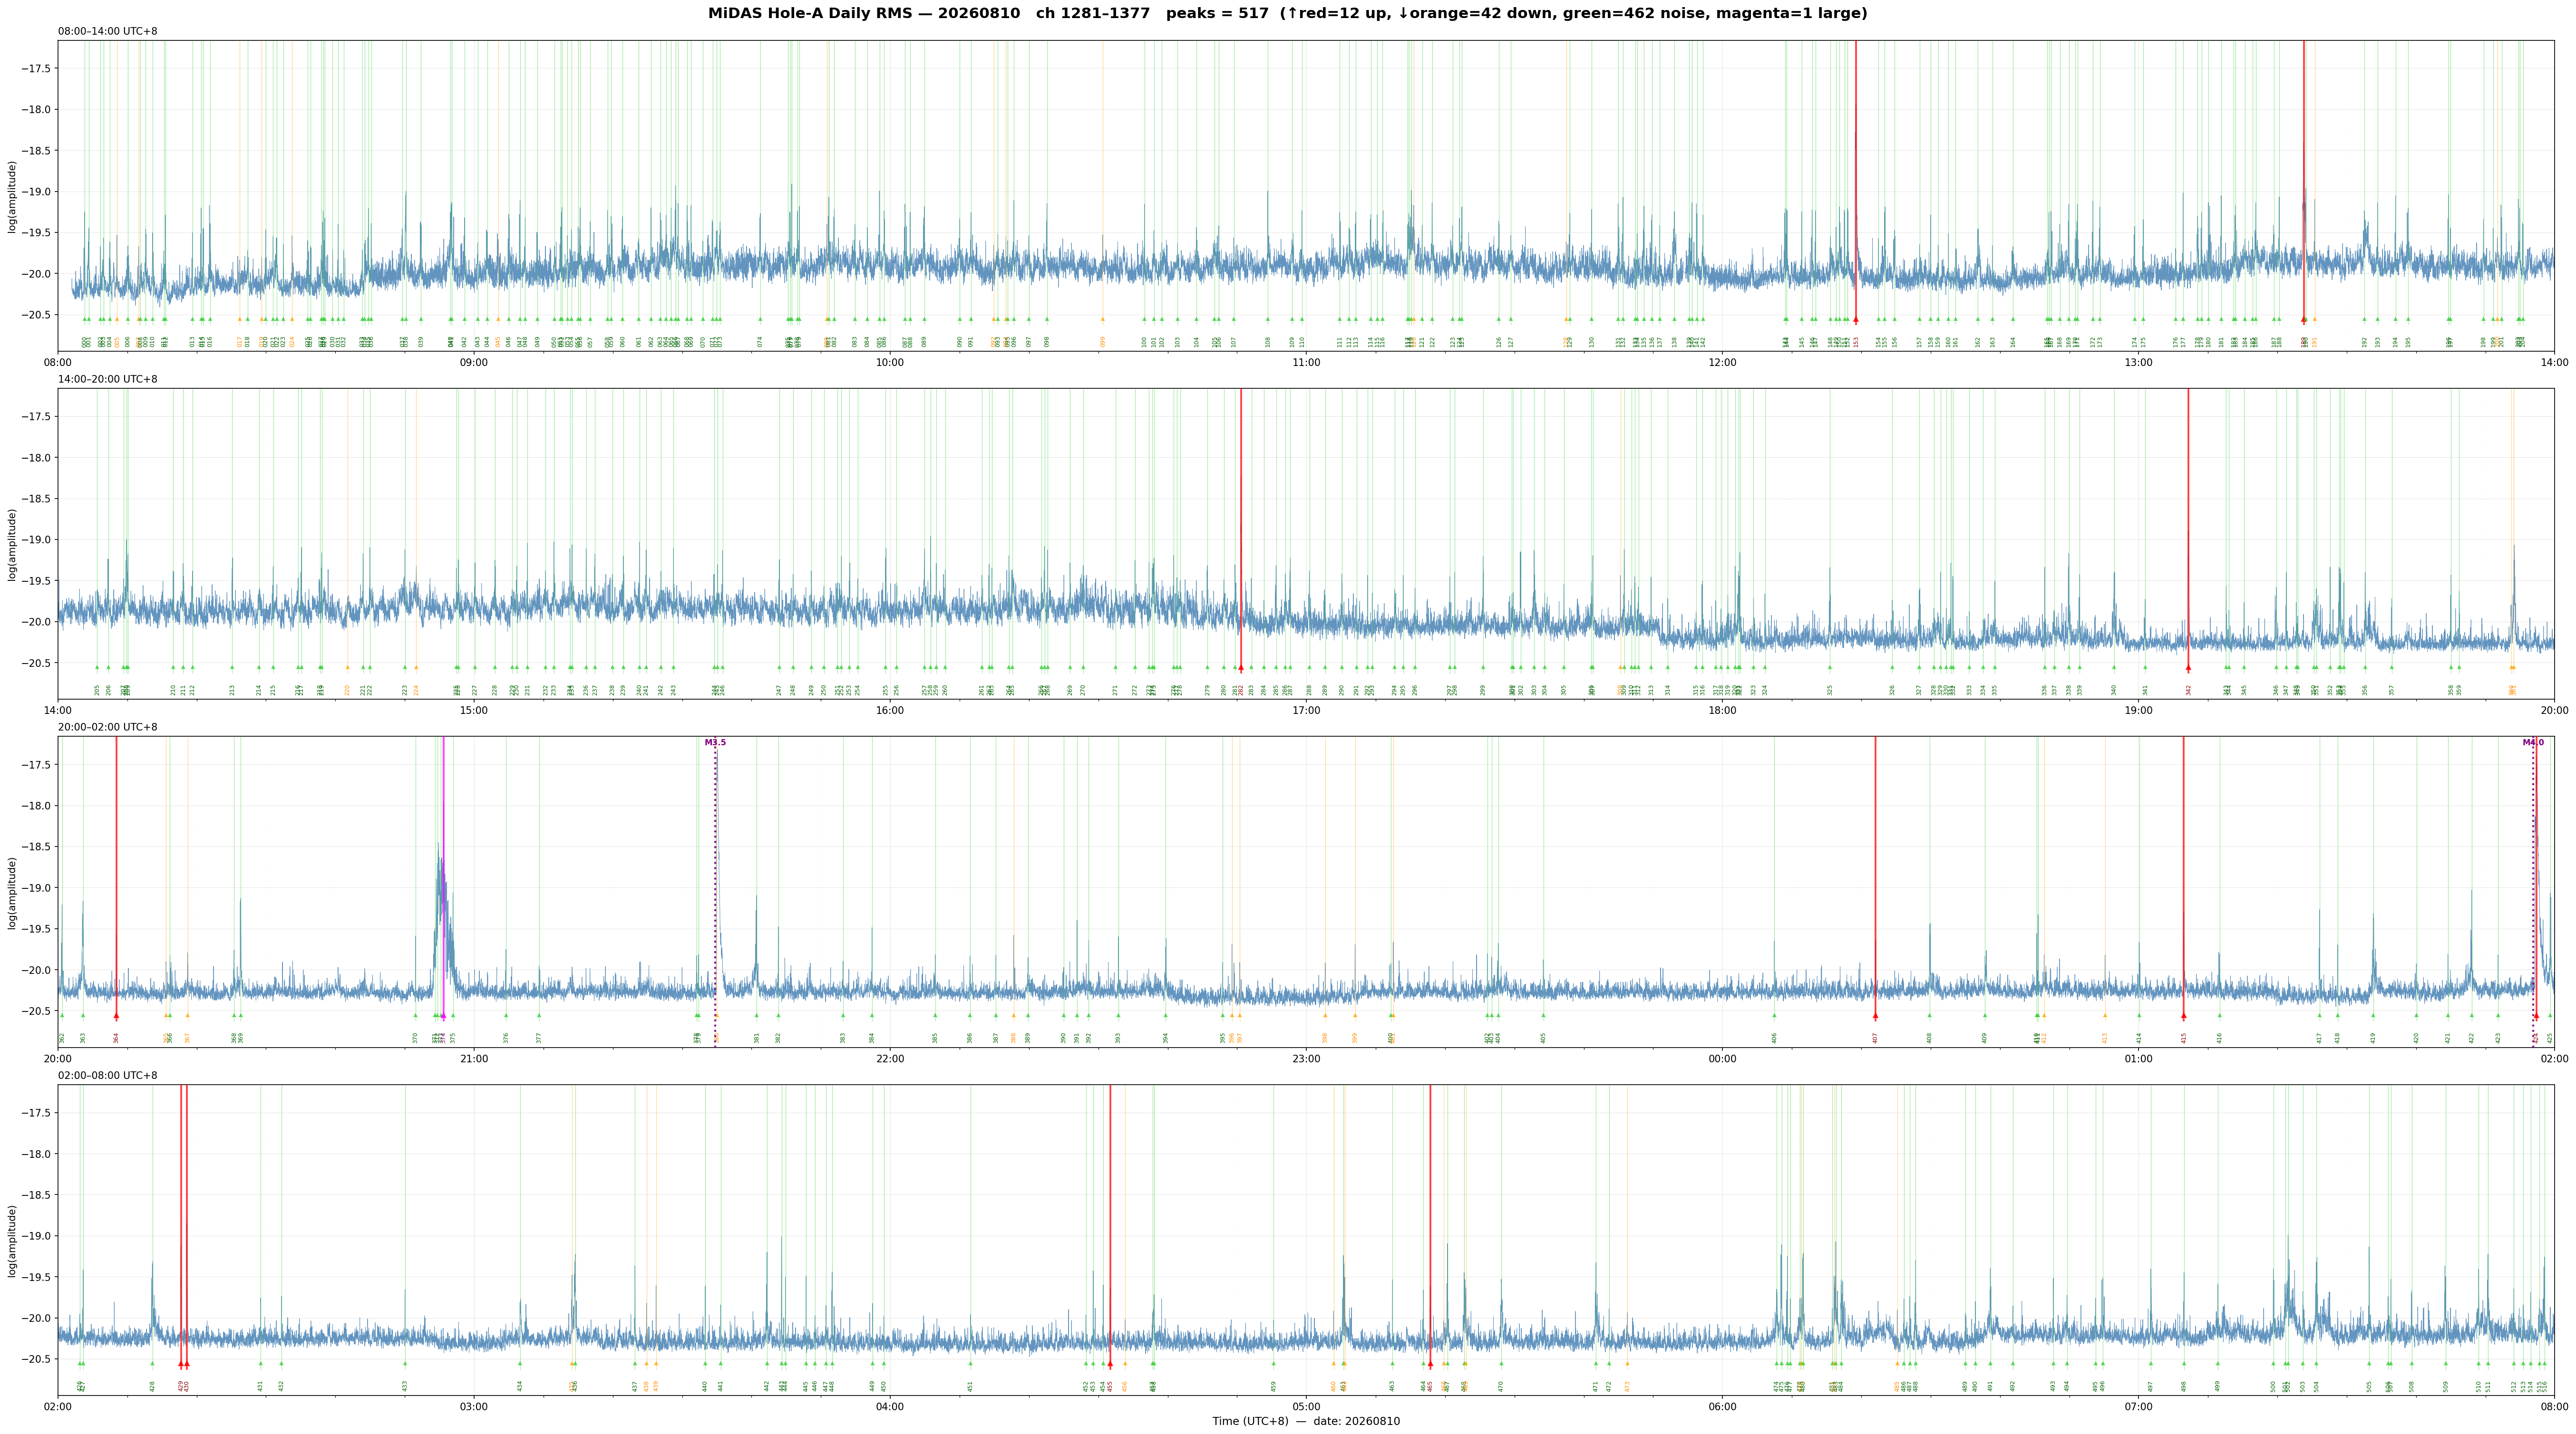
Task: Click the peak number label 416
Action: tap(2219, 1037)
